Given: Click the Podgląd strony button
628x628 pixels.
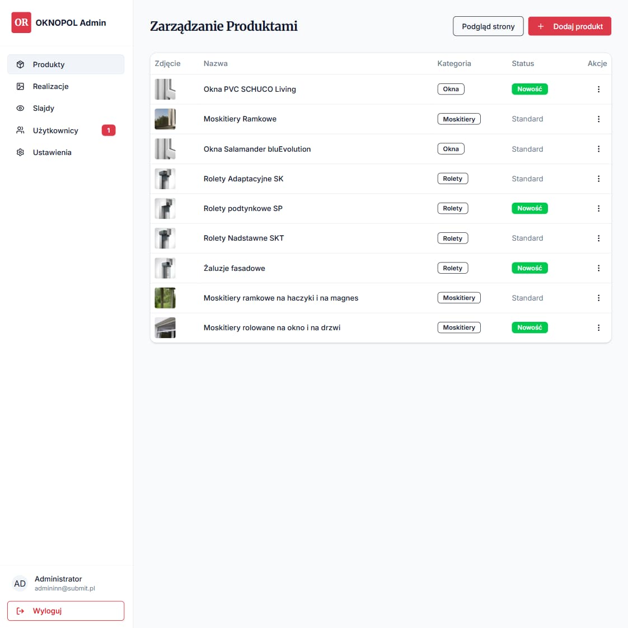Looking at the screenshot, I should (x=488, y=26).
